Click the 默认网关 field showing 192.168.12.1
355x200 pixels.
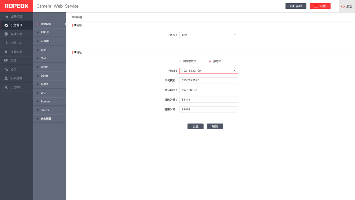point(209,90)
